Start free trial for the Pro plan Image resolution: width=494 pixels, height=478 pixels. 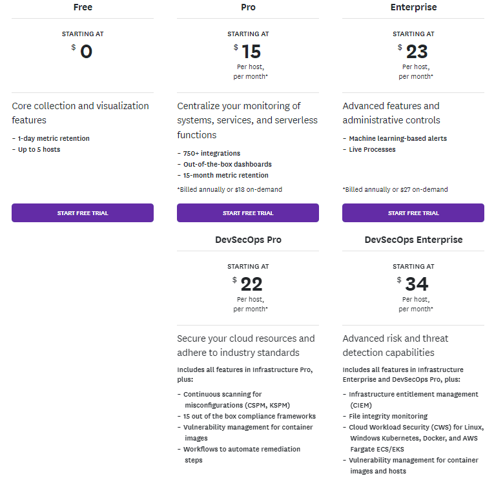click(x=248, y=213)
